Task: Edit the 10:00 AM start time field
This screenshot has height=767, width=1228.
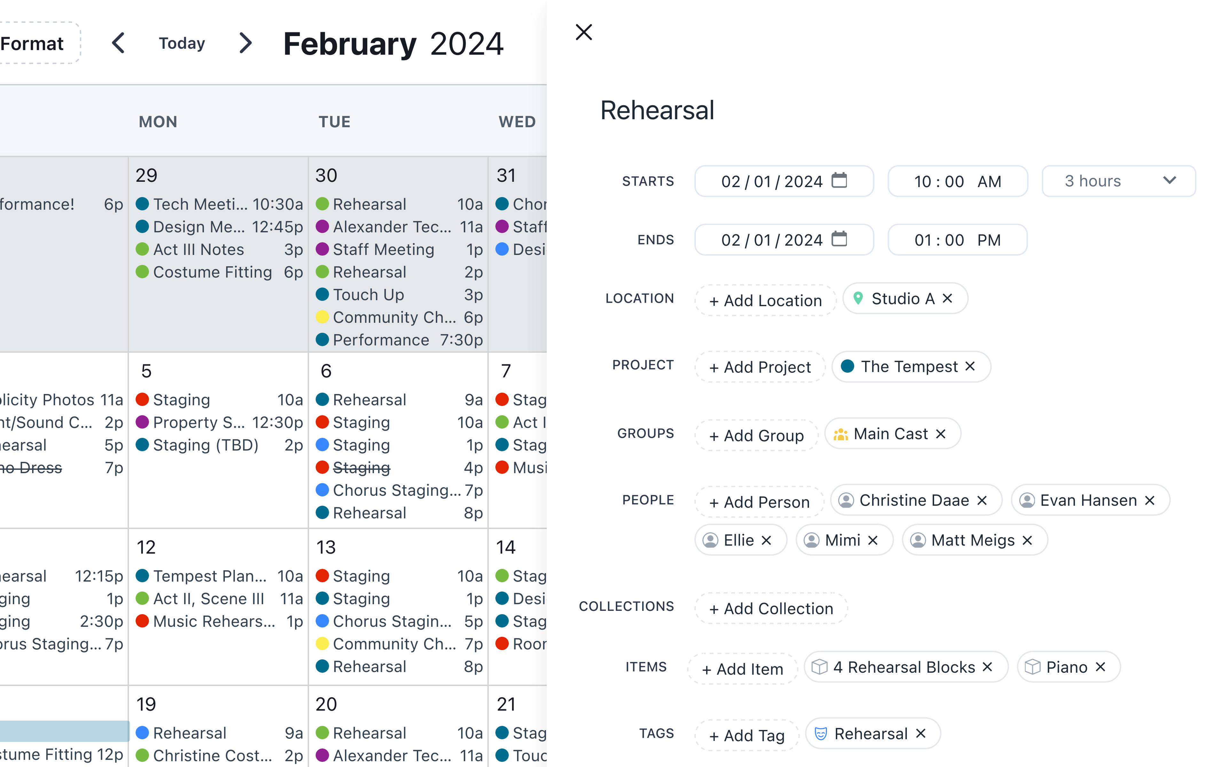Action: point(957,181)
